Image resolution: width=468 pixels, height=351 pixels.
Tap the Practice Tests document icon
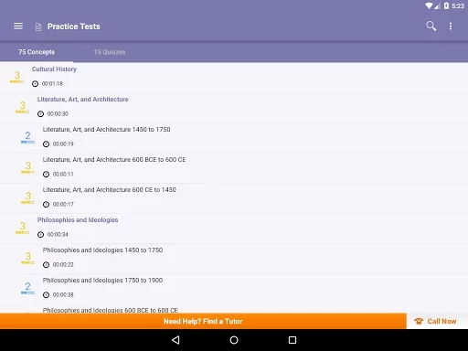[38, 27]
